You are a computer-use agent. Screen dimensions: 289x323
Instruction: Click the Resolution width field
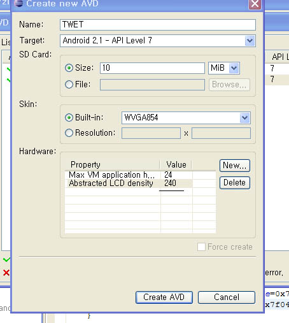tap(151, 133)
